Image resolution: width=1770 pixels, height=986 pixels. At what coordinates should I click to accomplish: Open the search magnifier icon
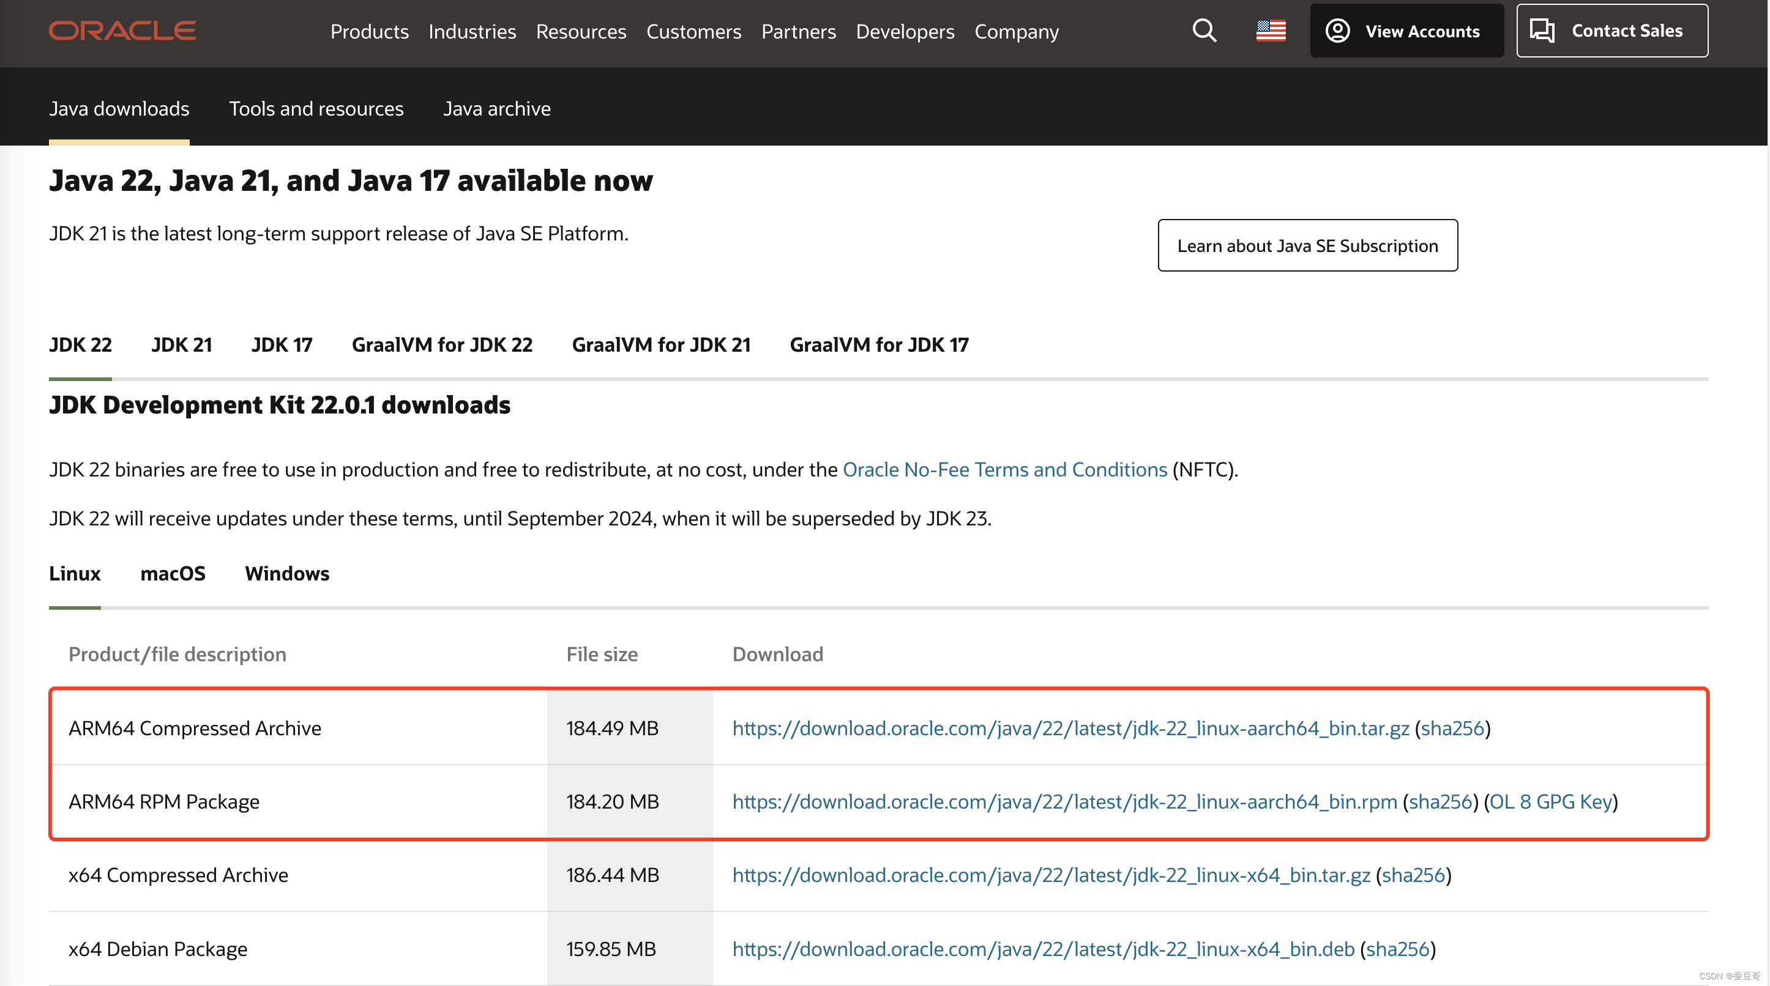coord(1204,31)
